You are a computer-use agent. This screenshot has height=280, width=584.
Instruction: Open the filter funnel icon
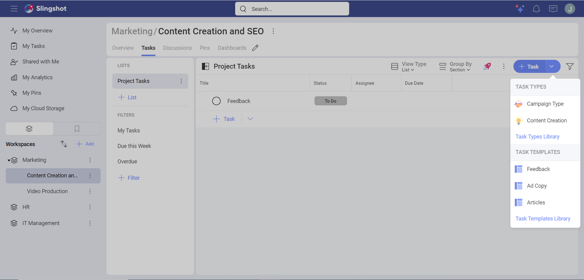coord(570,67)
